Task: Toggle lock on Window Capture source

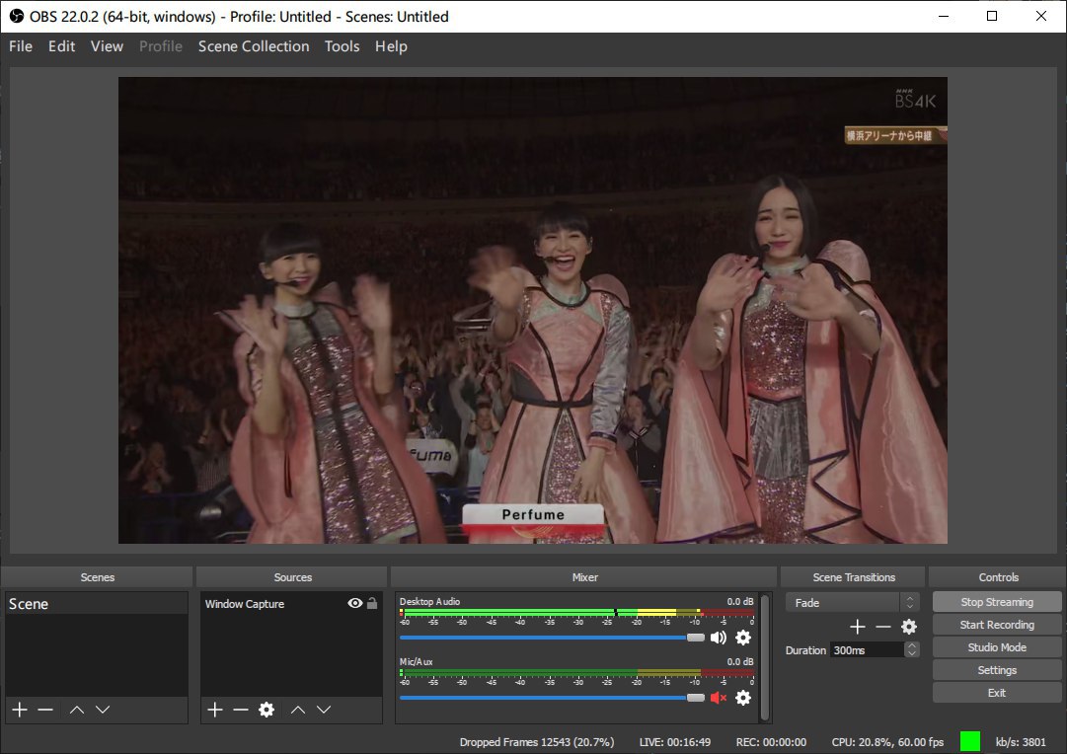Action: [372, 603]
